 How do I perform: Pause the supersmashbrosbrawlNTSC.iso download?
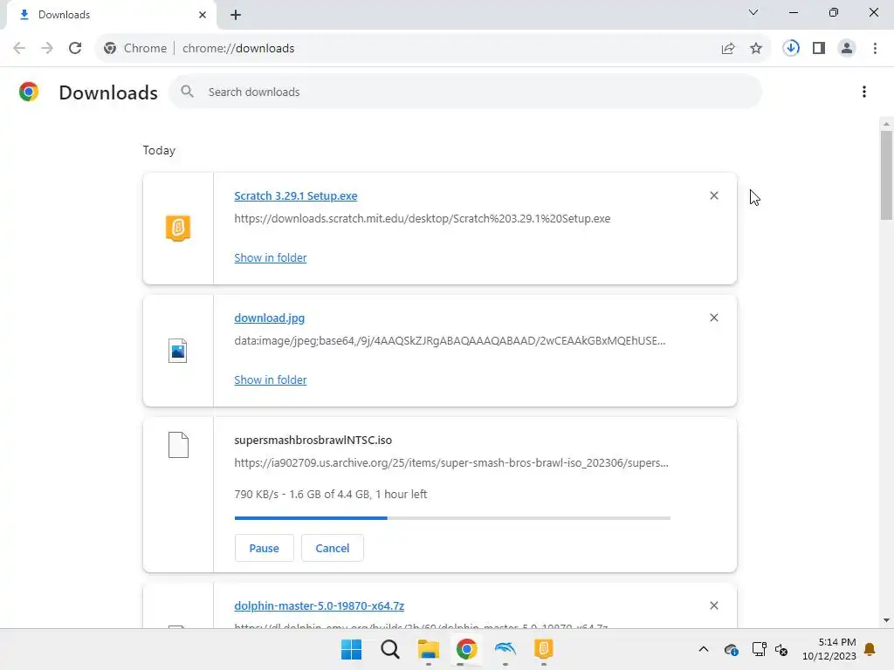[x=264, y=548]
